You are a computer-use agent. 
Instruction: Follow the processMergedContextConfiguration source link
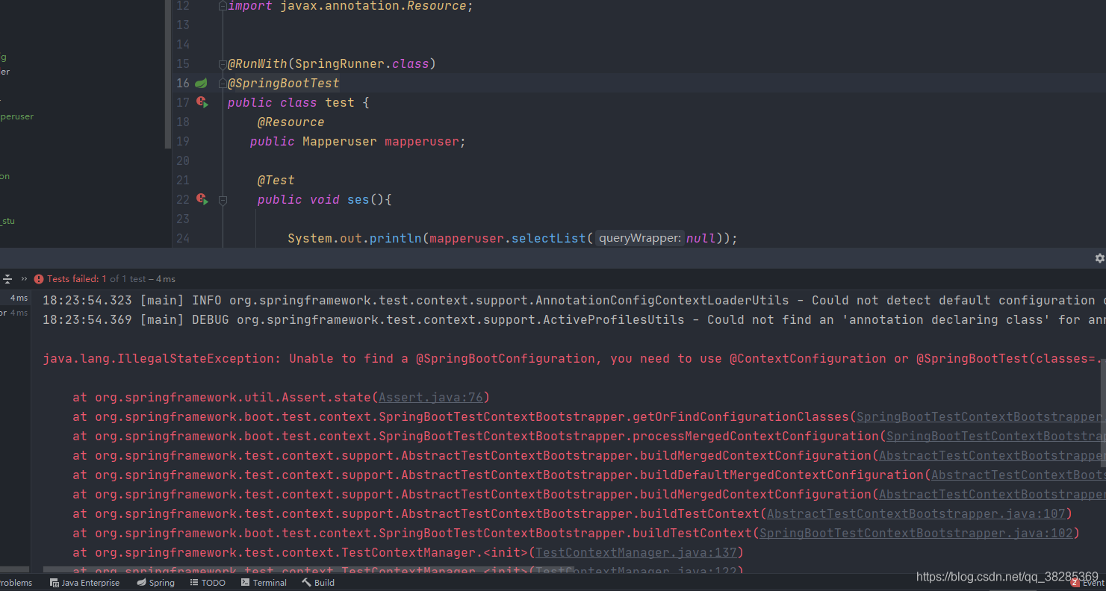tap(995, 437)
